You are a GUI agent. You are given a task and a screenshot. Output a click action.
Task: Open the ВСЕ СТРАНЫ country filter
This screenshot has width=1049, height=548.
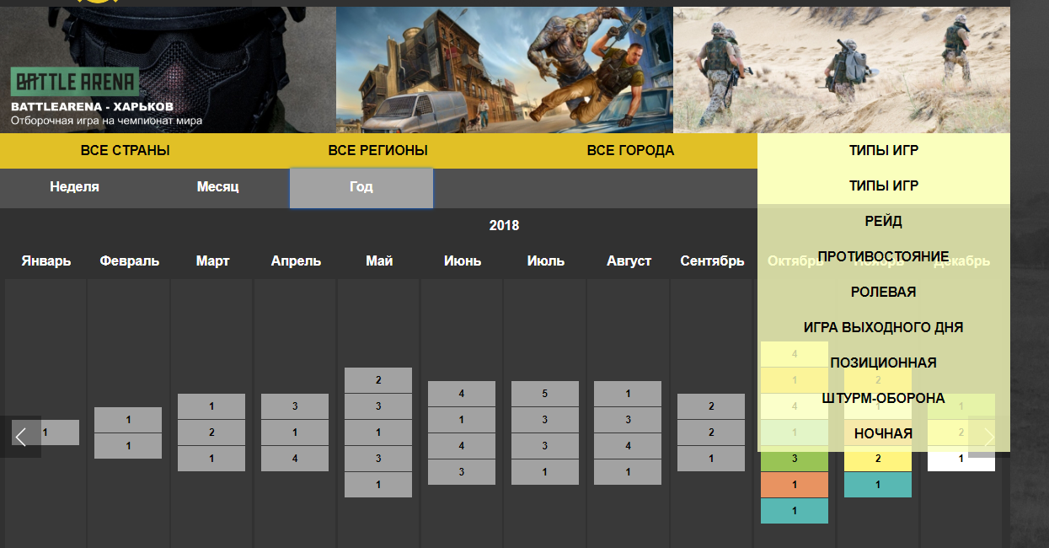tap(126, 151)
